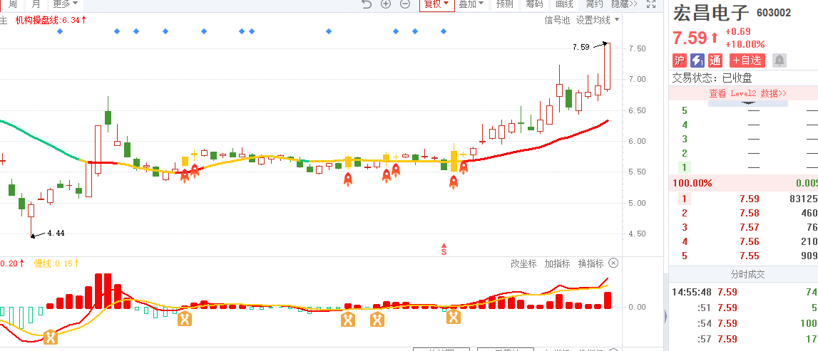Open the 叠加 overlay dropdown

(x=471, y=4)
